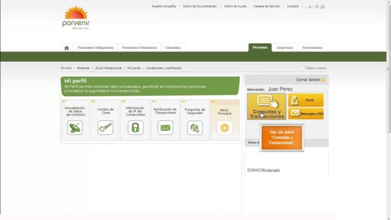Select Información de IP padlock icon
The width and height of the screenshot is (391, 220).
coord(135,127)
